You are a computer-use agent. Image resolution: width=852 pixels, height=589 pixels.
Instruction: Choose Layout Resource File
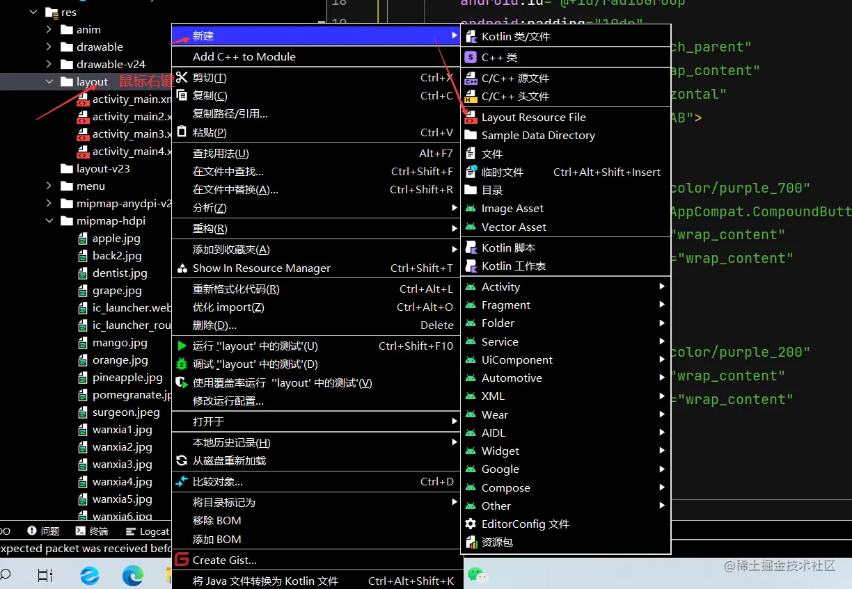point(565,117)
